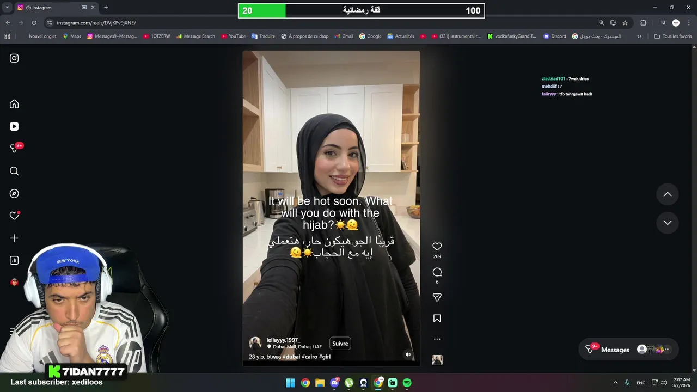Go back in browser history

(x=8, y=23)
